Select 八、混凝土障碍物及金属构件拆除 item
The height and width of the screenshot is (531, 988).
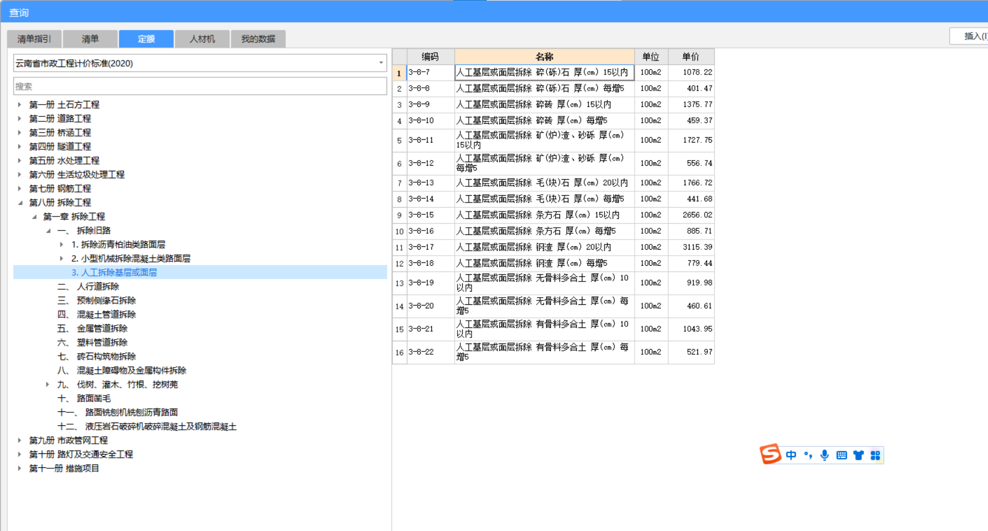122,370
